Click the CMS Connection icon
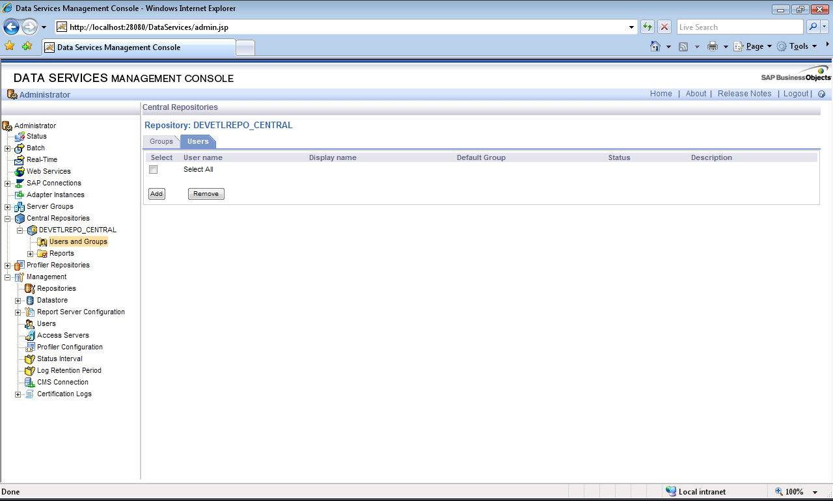The width and height of the screenshot is (833, 501). point(30,383)
